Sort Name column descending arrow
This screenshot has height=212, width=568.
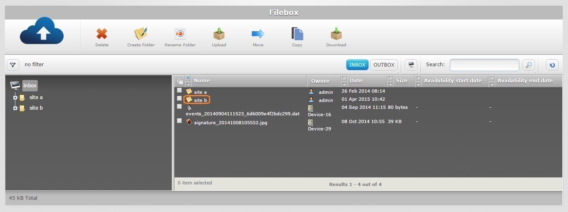coord(188,84)
